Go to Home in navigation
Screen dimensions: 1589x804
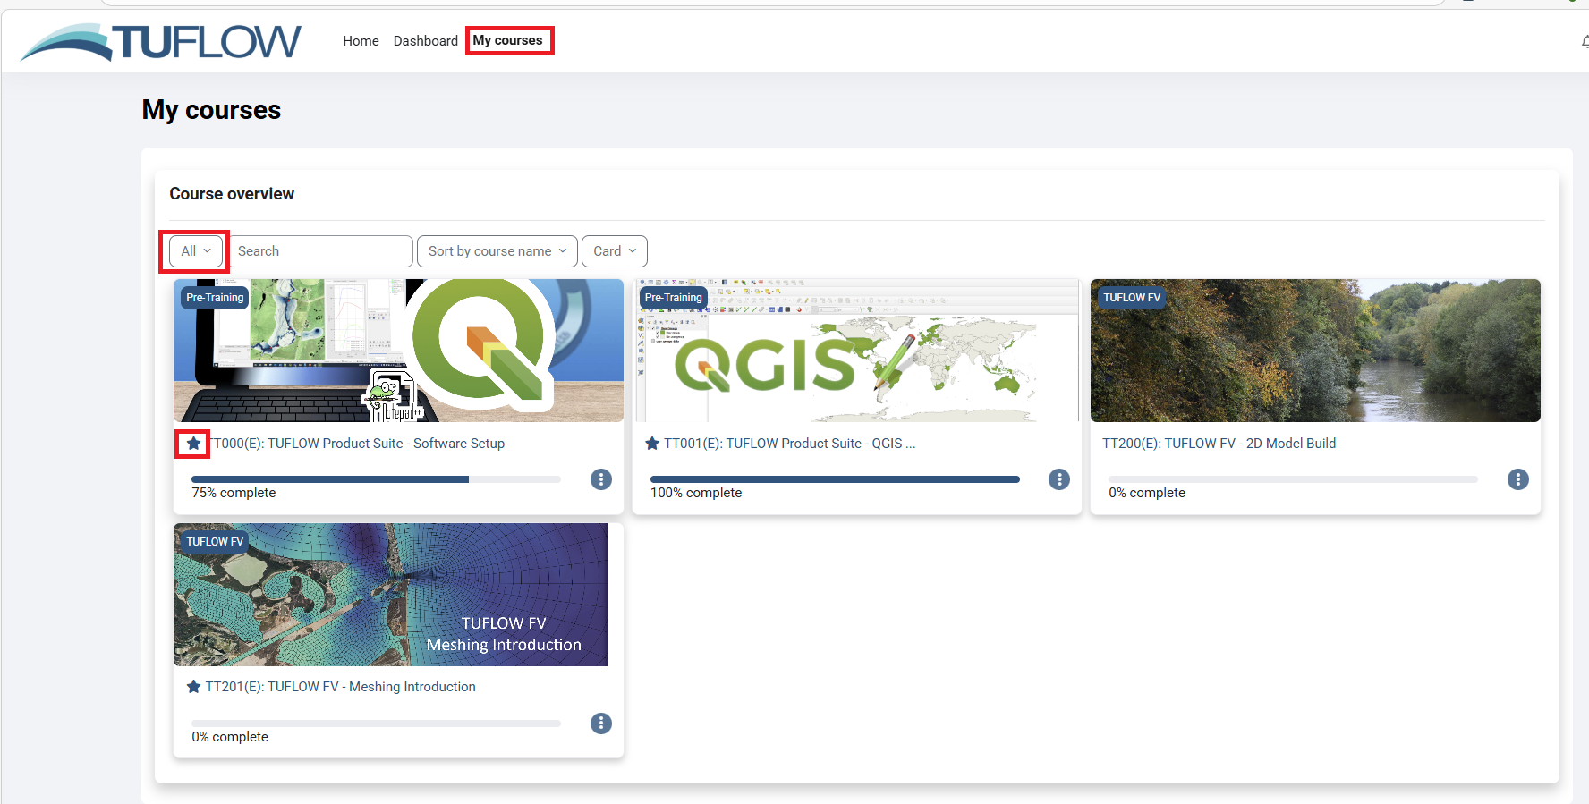click(361, 41)
